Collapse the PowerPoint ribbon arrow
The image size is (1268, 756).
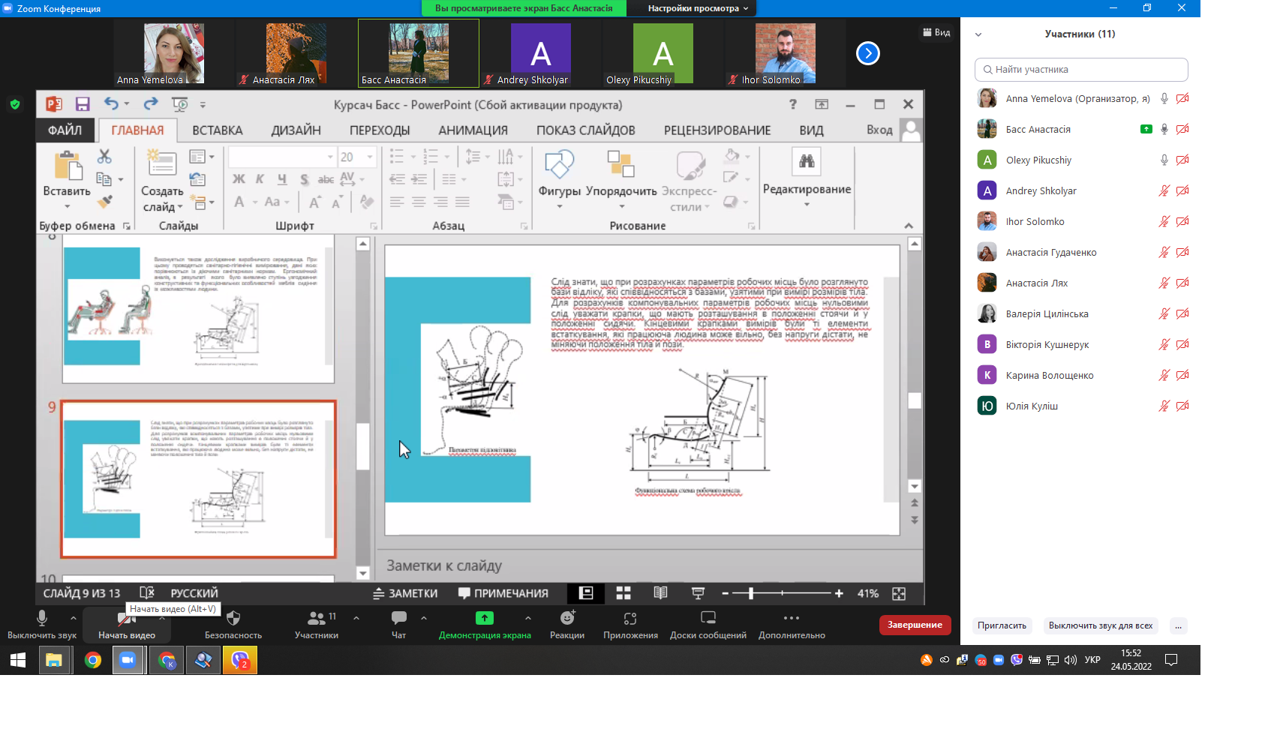[909, 225]
